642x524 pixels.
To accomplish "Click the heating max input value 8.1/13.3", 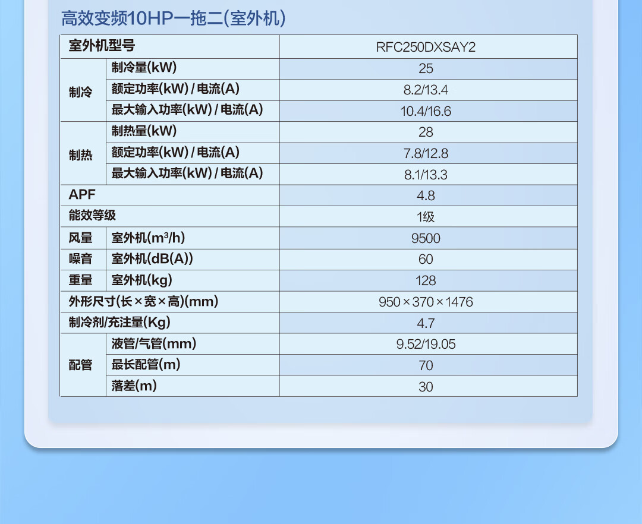I will (x=426, y=175).
